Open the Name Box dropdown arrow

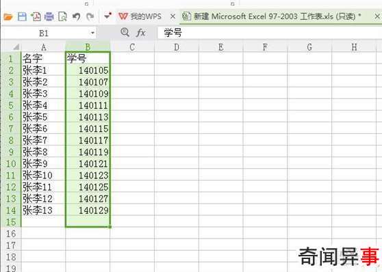pos(92,33)
